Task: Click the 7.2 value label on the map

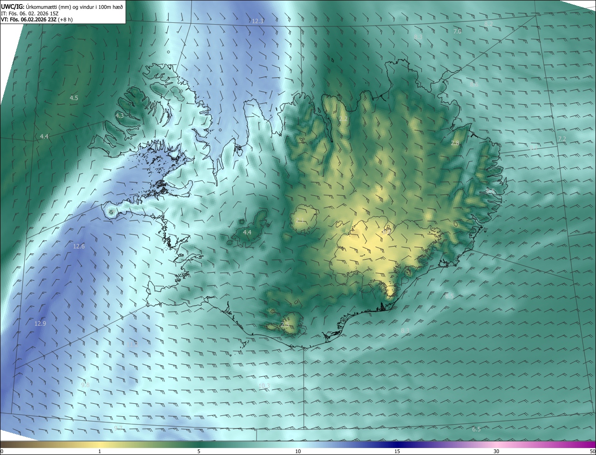Action: click(x=562, y=139)
